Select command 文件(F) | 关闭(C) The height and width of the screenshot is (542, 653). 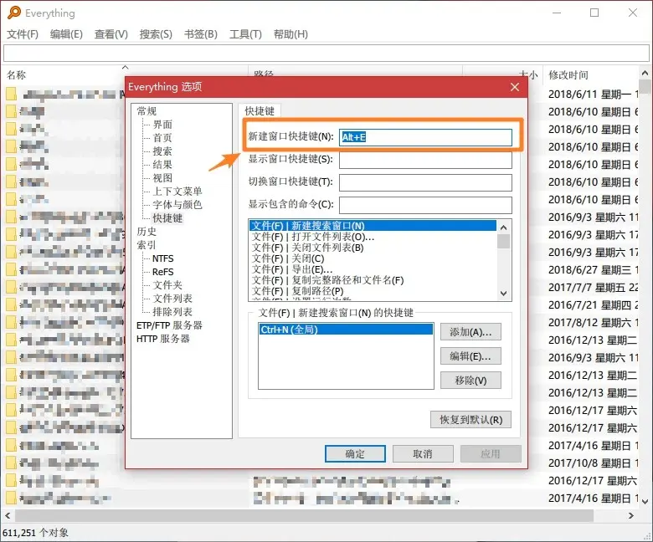(373, 258)
